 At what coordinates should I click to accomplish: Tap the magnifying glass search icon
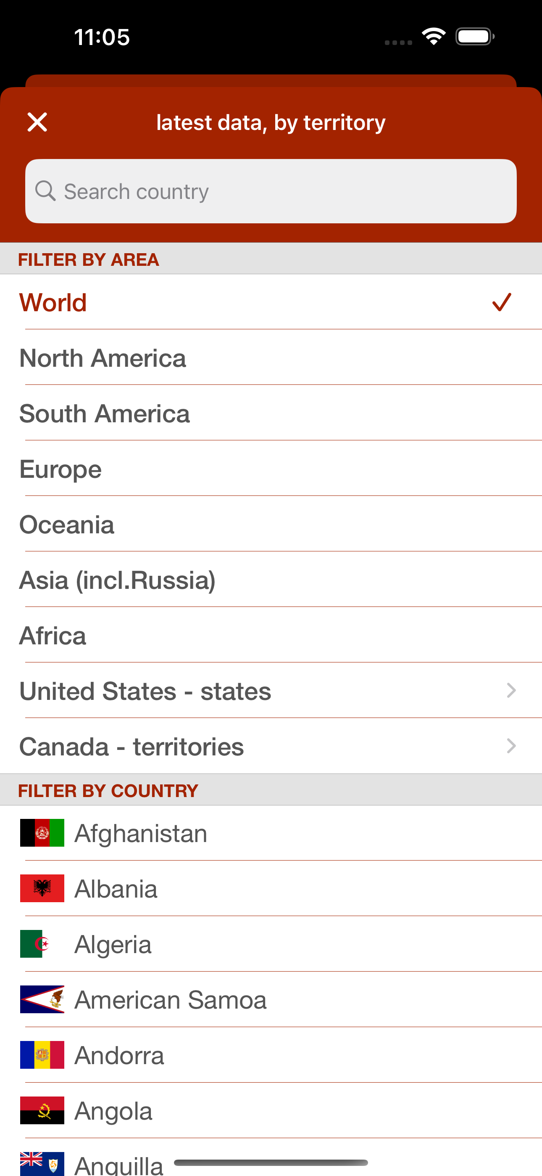pos(46,191)
